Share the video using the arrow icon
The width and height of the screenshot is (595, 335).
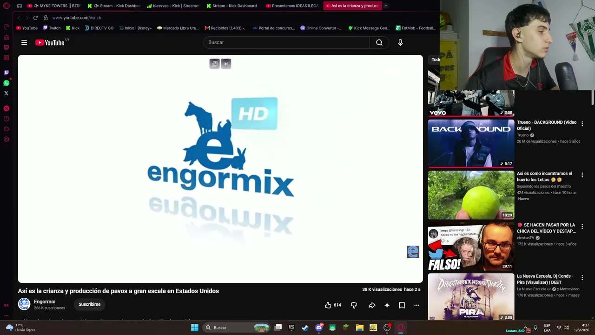click(372, 305)
